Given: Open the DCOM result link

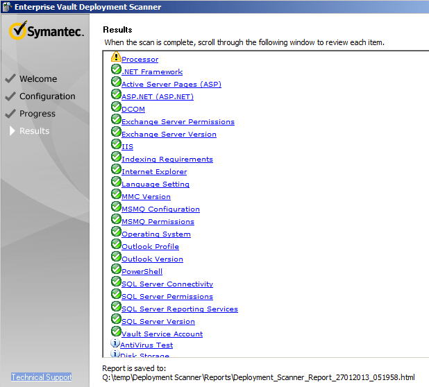Looking at the screenshot, I should [133, 110].
